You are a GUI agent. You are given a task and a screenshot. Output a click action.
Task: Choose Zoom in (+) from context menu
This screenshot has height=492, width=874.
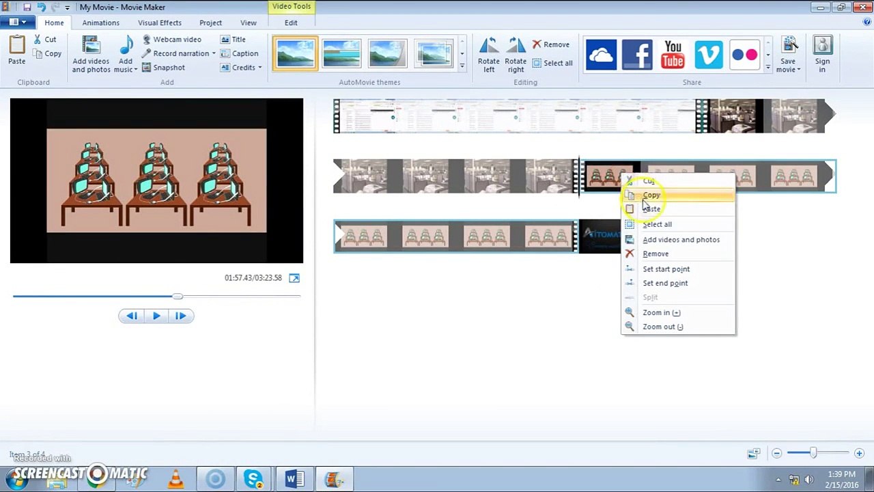click(x=678, y=312)
